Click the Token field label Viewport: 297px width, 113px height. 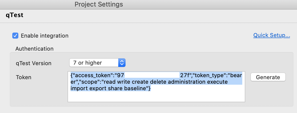(24, 77)
